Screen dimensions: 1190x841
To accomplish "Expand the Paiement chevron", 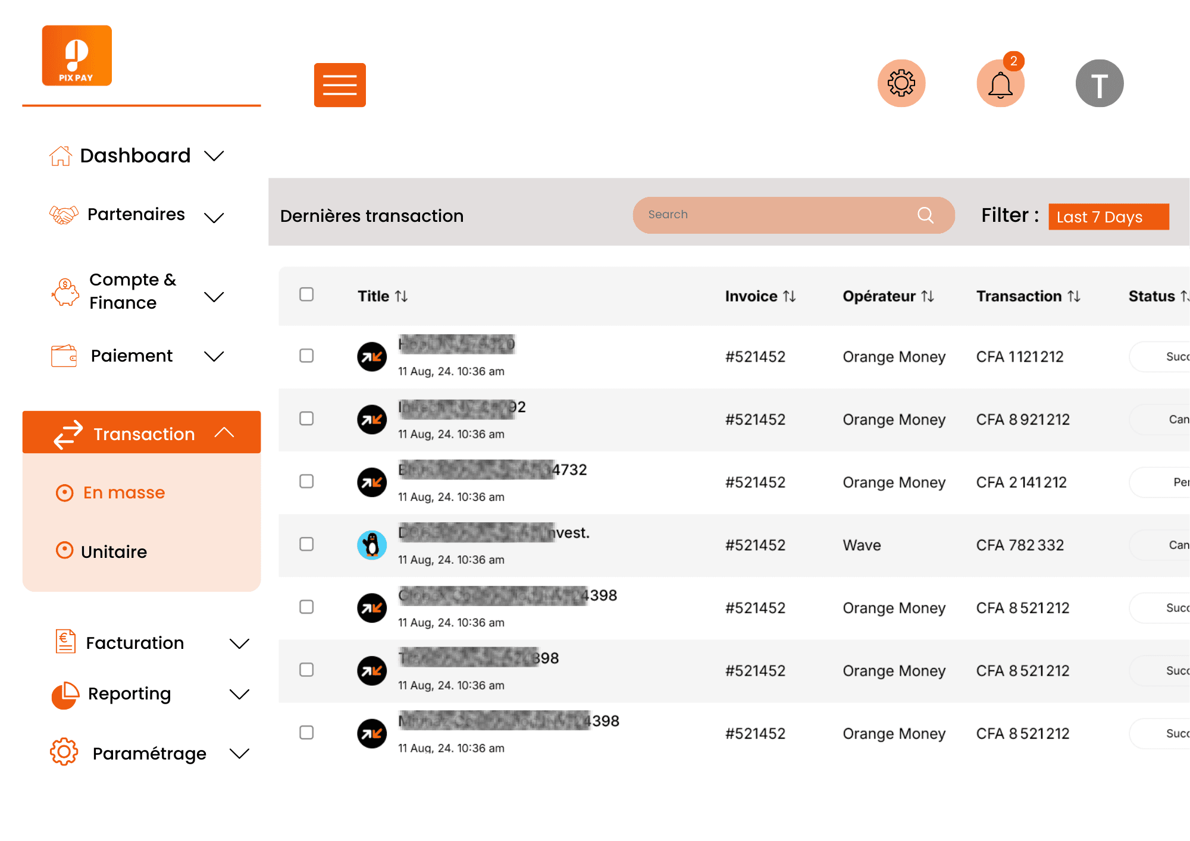I will coord(214,356).
